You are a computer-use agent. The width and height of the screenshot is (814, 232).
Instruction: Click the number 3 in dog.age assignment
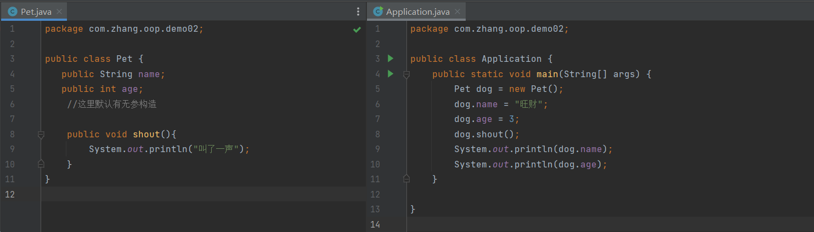pyautogui.click(x=512, y=119)
